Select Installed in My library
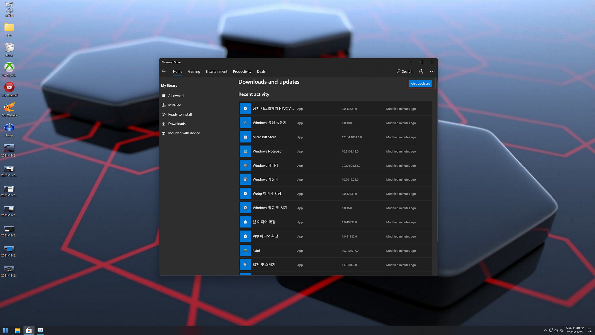 click(175, 105)
